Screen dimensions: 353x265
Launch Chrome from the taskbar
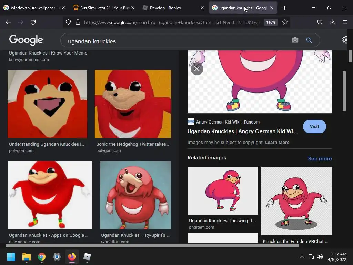click(42, 257)
